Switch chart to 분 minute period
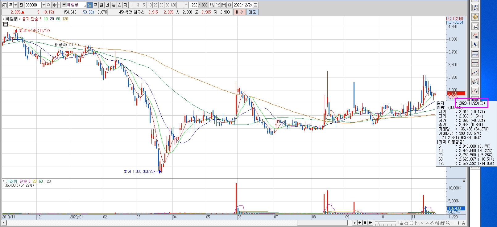 pos(114,5)
